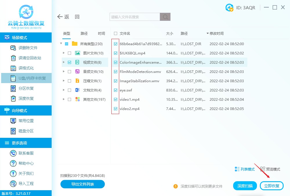
Task: Click the 音频文件 music note icon
Action: [x=77, y=72]
